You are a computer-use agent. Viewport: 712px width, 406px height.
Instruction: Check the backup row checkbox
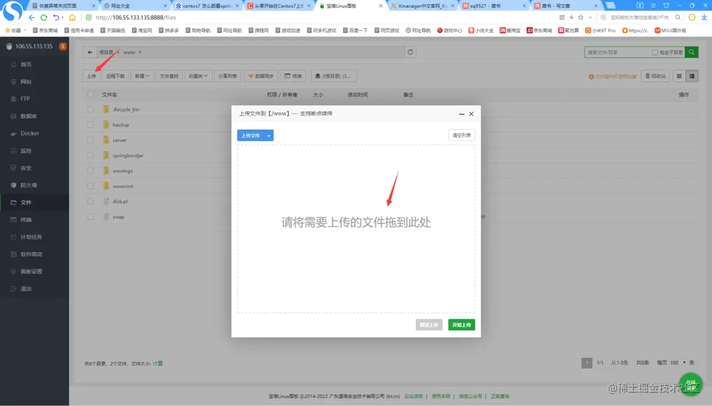[x=91, y=124]
